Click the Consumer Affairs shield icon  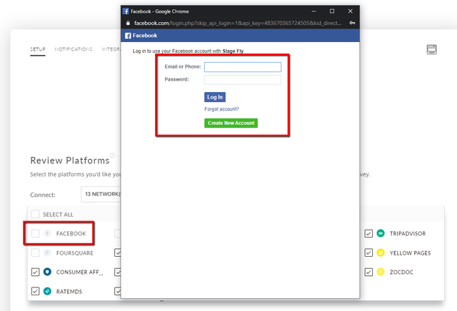pos(47,272)
